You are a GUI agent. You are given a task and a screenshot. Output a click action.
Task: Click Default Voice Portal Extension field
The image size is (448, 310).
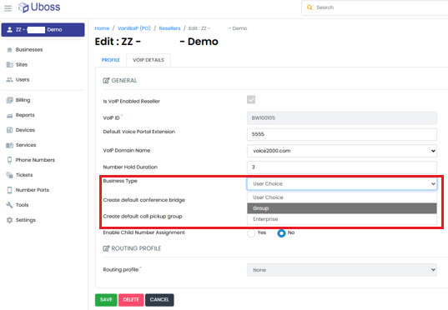pos(342,134)
